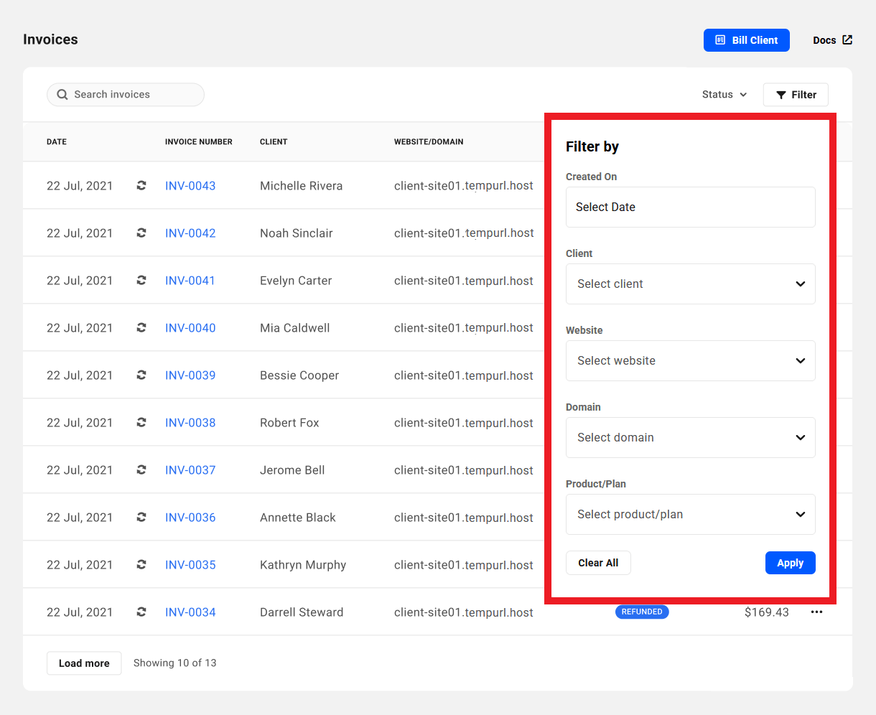Screen dimensions: 876x715
Task: Click the Clear All button
Action: click(x=598, y=563)
